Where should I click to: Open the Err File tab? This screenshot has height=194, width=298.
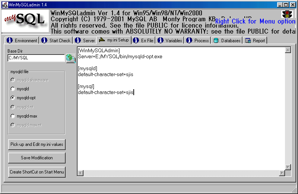click(x=143, y=40)
